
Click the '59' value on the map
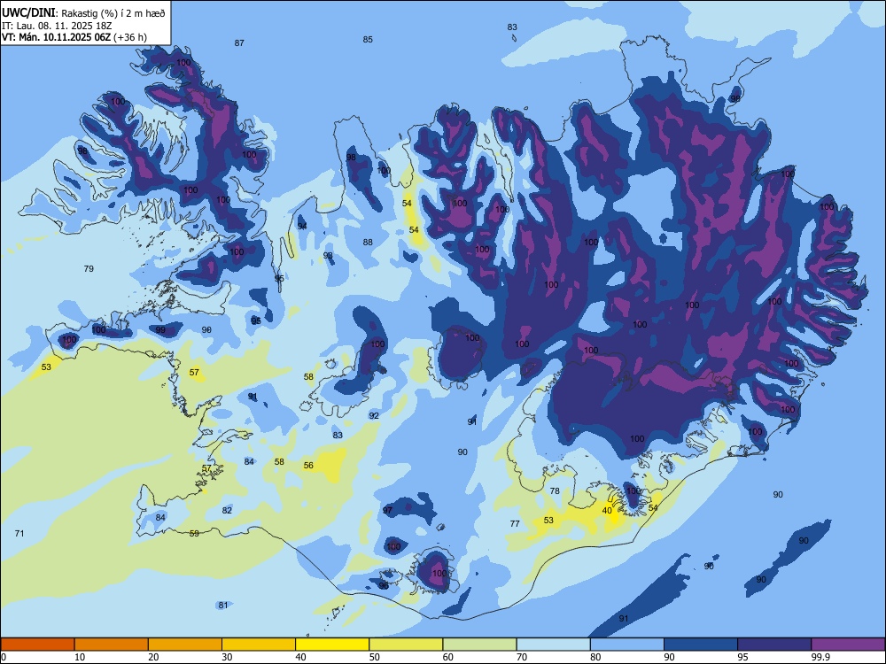(194, 534)
